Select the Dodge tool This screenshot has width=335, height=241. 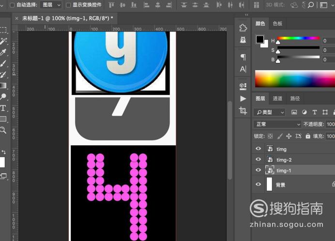[3, 97]
